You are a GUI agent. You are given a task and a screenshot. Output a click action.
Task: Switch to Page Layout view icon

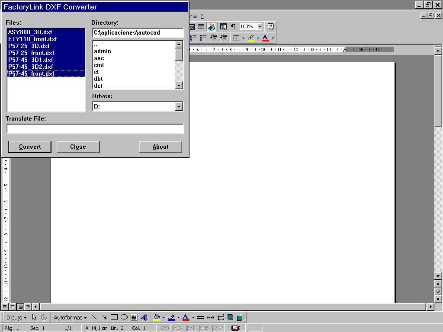20,306
